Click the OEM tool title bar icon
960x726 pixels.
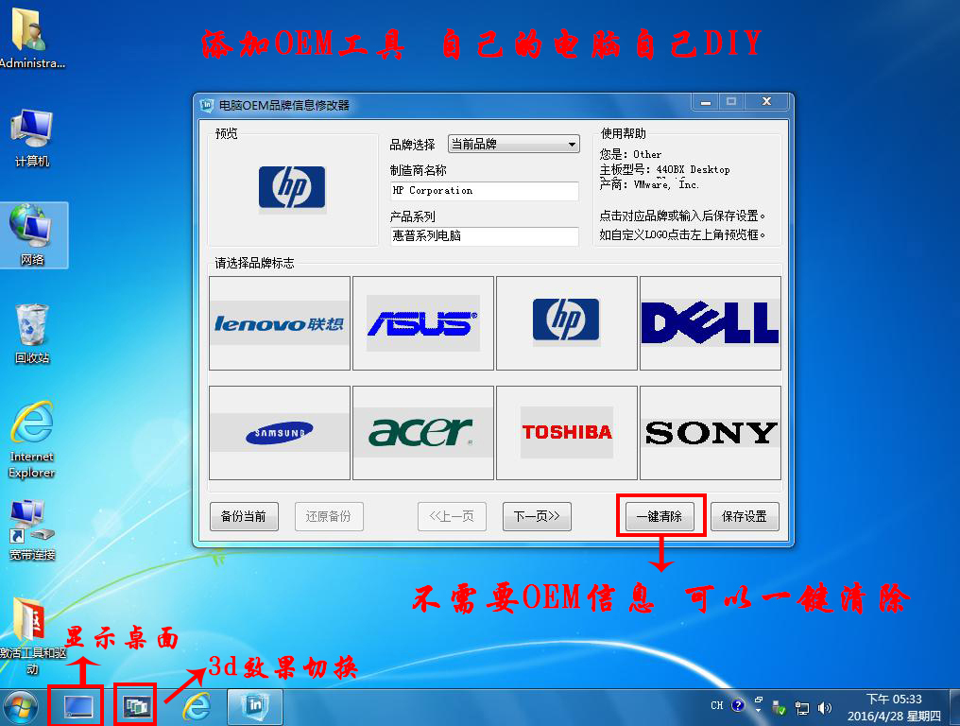[x=207, y=105]
